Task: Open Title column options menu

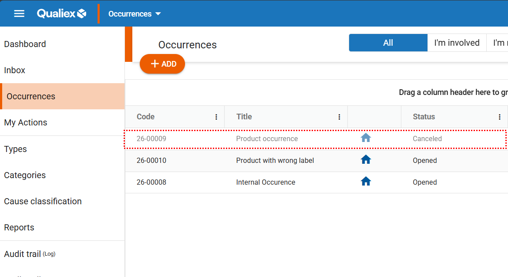Action: 340,117
